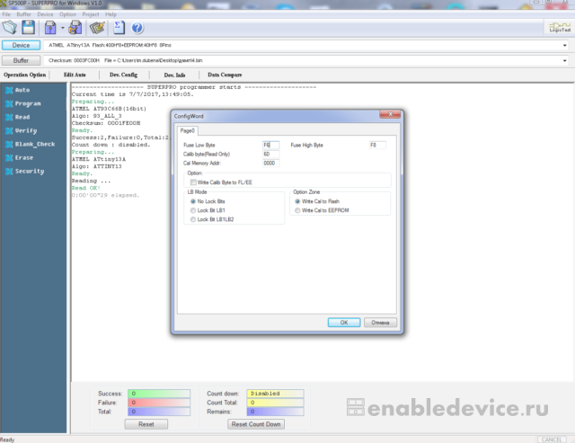The width and height of the screenshot is (575, 443).
Task: Click the Buffer button
Action: (21, 60)
